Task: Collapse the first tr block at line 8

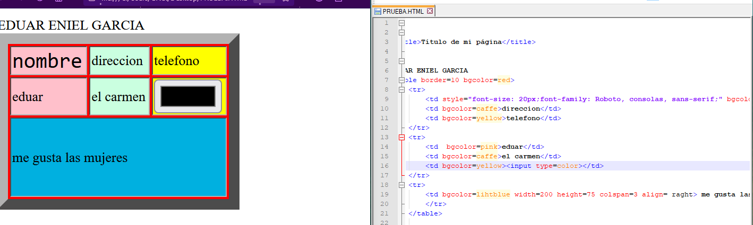Action: (401, 90)
